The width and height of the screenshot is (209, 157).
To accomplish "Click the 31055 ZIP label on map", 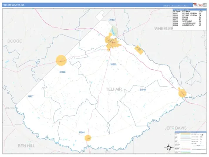I will (113, 64).
